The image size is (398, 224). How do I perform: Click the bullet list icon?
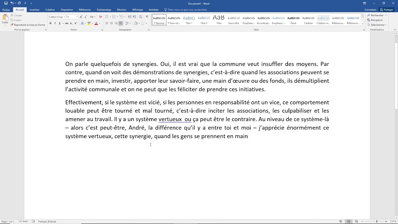point(107,17)
